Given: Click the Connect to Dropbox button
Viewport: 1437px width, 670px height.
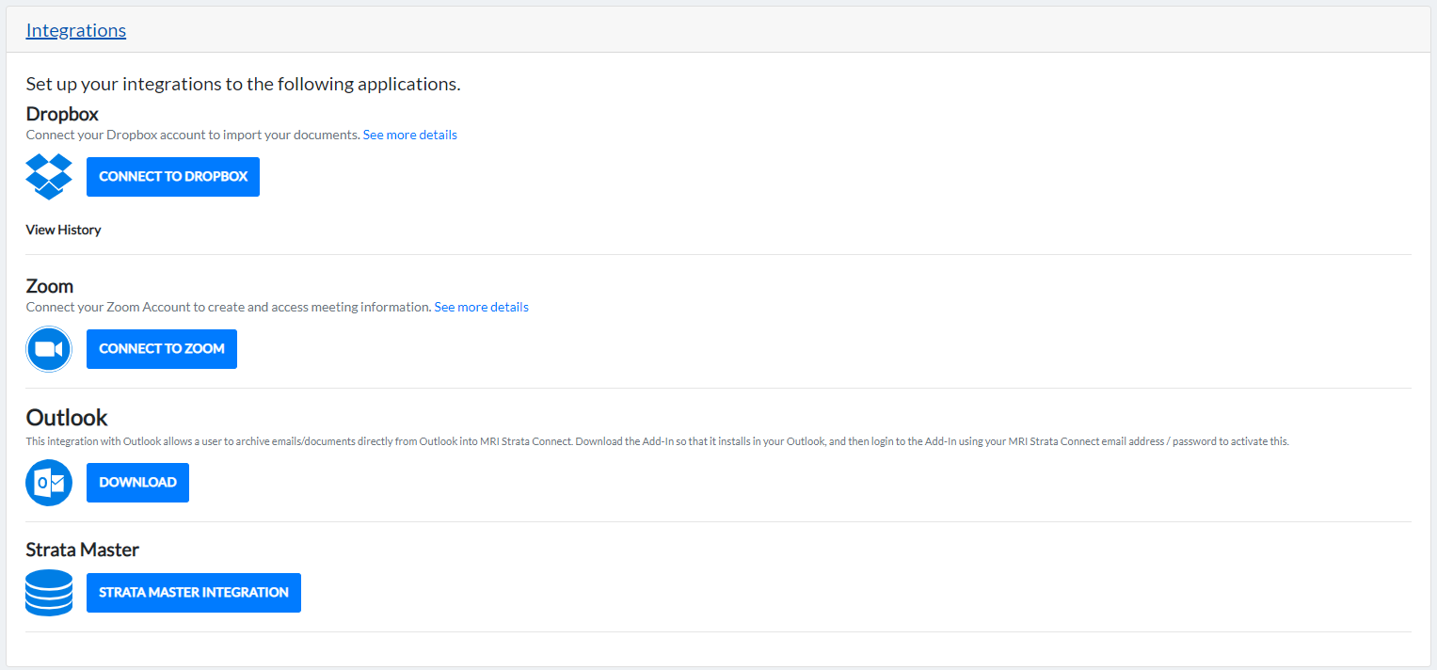Looking at the screenshot, I should click(x=173, y=177).
